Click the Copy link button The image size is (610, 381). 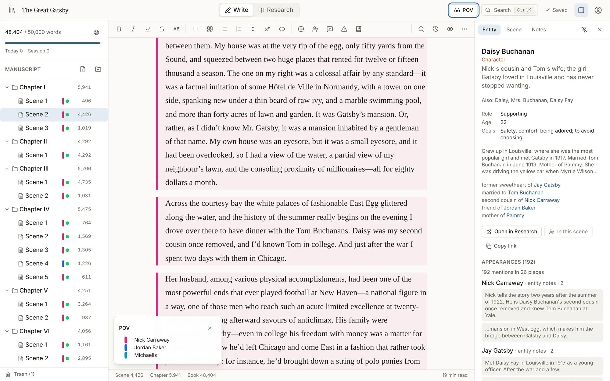point(501,246)
